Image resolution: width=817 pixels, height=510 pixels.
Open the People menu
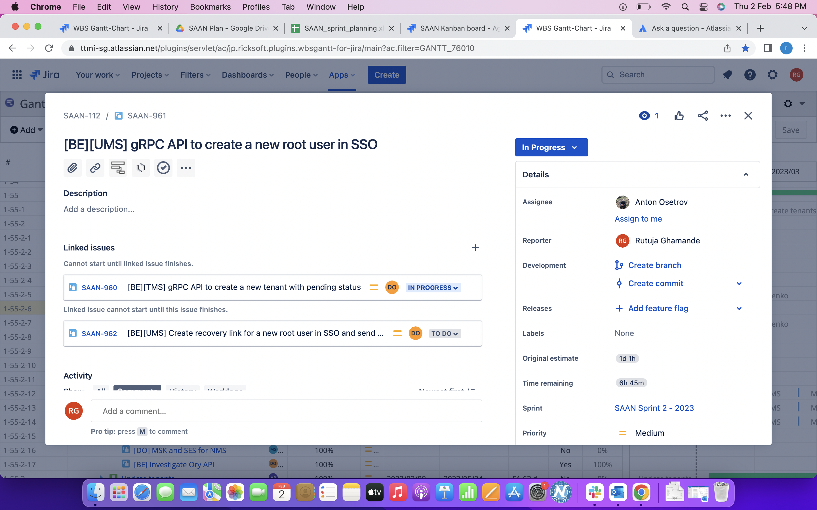(301, 75)
